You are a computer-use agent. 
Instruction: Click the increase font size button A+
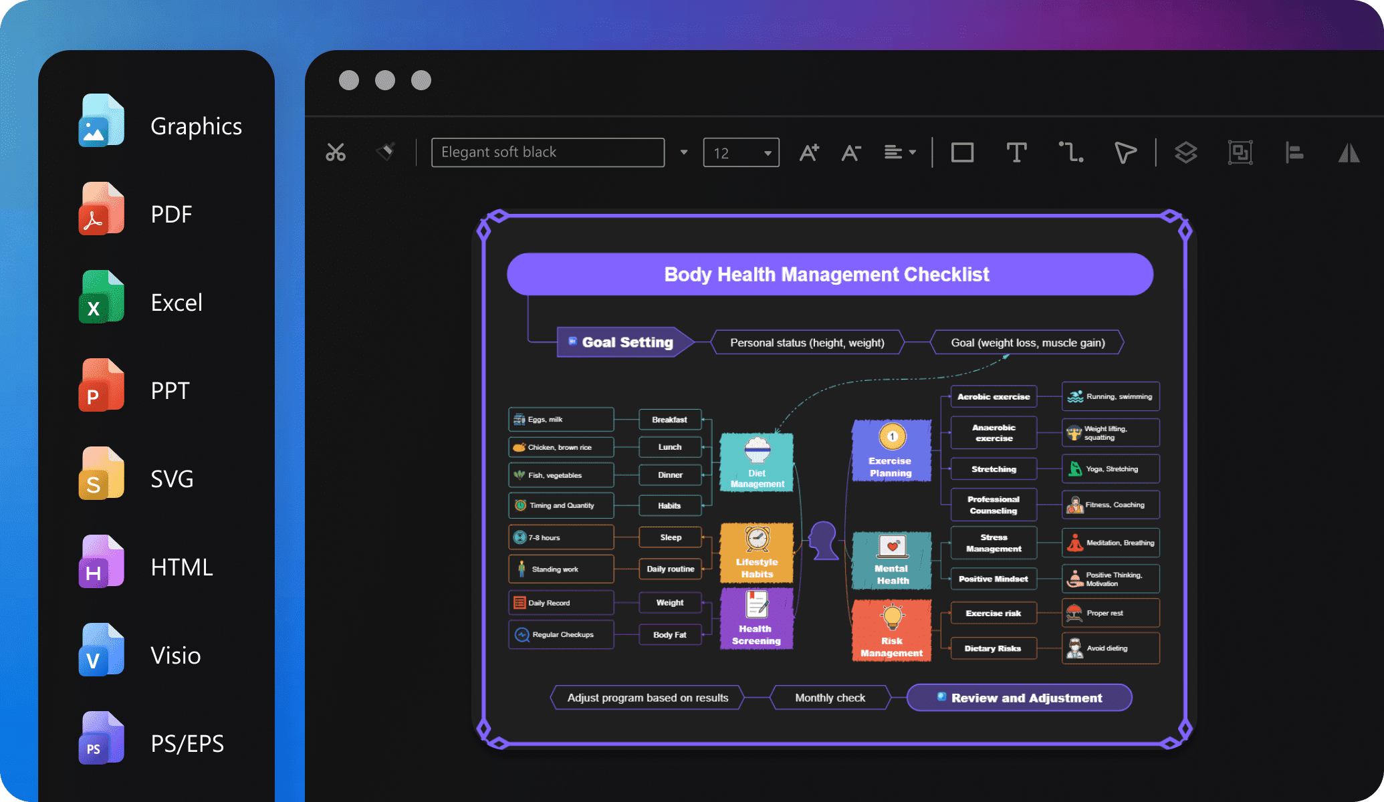(810, 152)
